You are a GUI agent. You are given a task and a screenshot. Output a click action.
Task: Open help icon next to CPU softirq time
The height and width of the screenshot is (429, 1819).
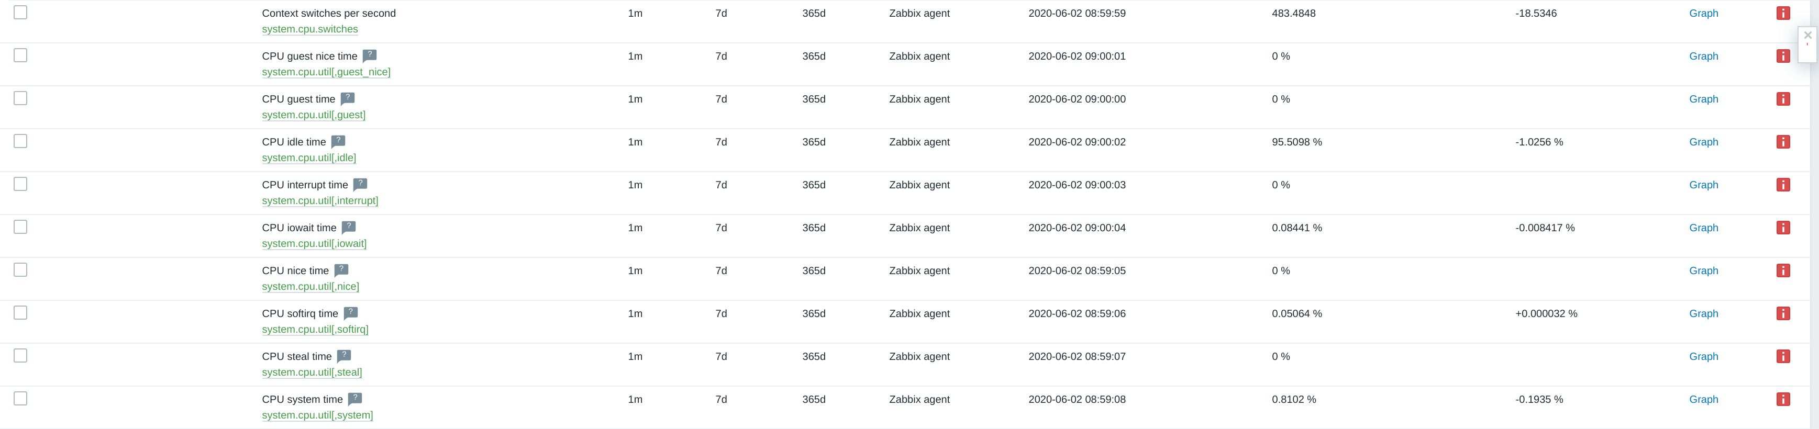point(351,313)
